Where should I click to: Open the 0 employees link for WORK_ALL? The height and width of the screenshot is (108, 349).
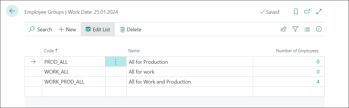[x=318, y=72]
